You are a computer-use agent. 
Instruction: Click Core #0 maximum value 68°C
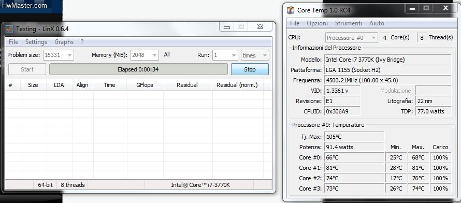[x=418, y=157]
